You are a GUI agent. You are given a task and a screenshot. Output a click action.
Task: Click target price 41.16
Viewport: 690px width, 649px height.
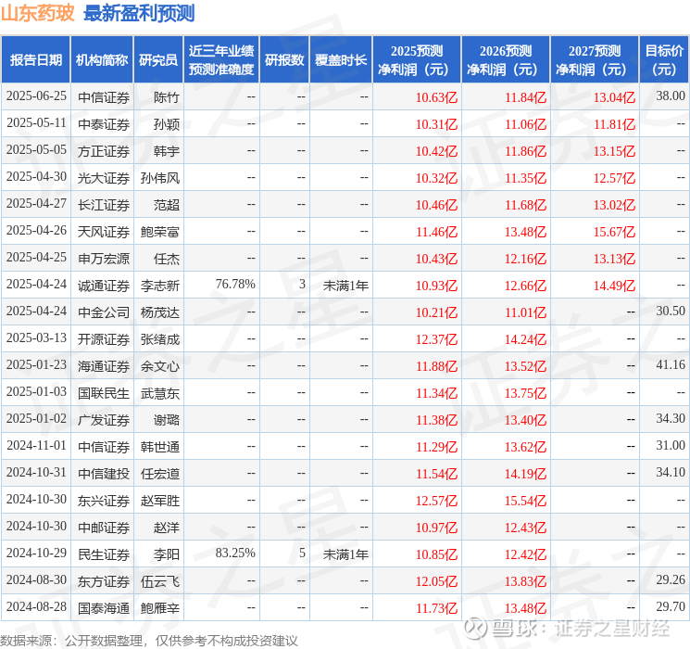coord(671,364)
